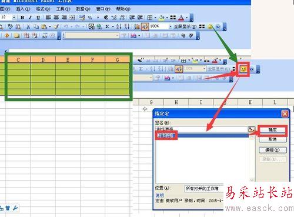The image size is (294, 217).
Task: Open the font size 12 dropdown
Action: [14, 17]
